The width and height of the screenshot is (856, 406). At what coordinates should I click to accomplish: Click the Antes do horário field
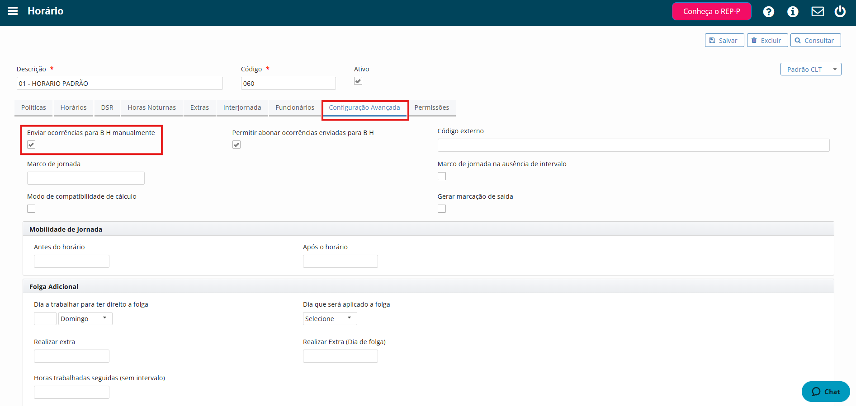click(71, 261)
